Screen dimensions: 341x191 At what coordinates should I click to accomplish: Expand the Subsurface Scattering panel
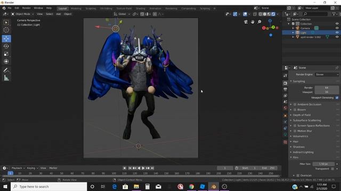pyautogui.click(x=307, y=120)
